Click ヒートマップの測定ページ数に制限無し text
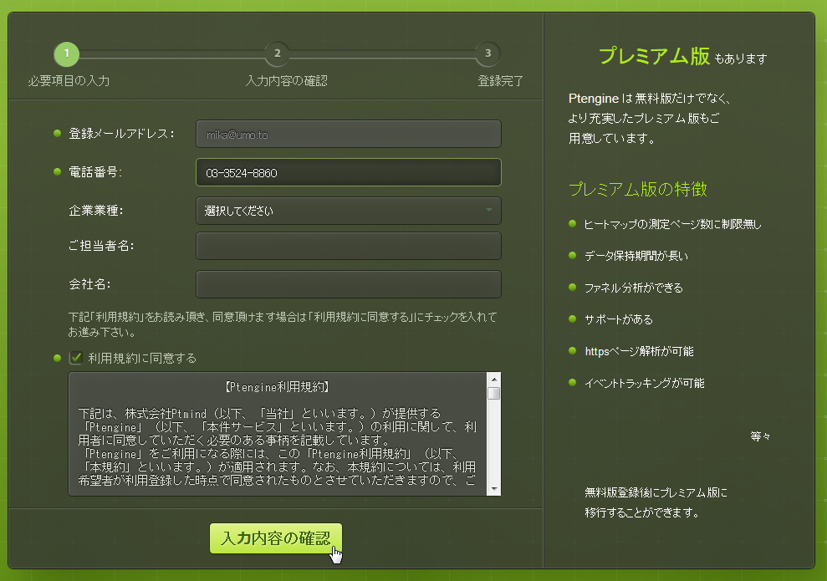This screenshot has height=581, width=827. [673, 224]
